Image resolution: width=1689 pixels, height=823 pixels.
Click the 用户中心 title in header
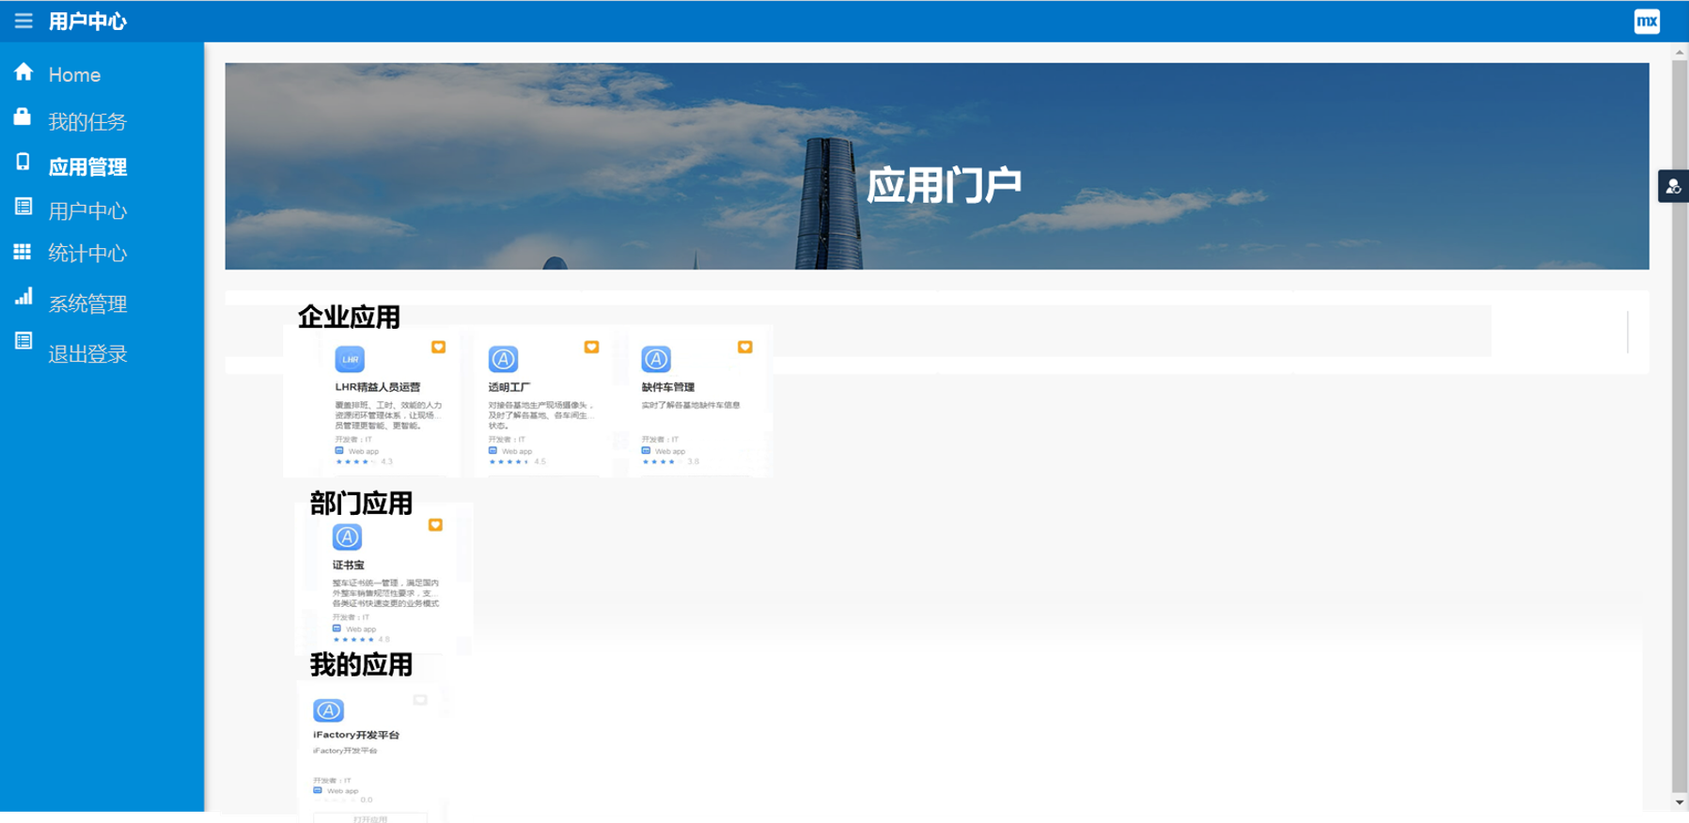pyautogui.click(x=87, y=21)
